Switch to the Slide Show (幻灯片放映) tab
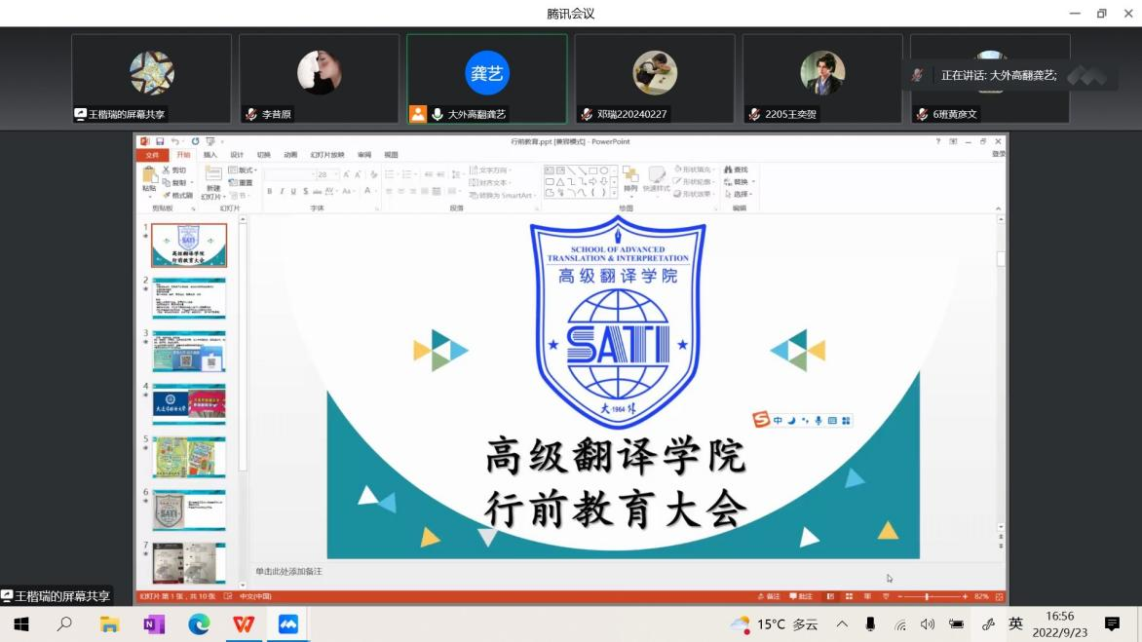1142x642 pixels. tap(326, 155)
